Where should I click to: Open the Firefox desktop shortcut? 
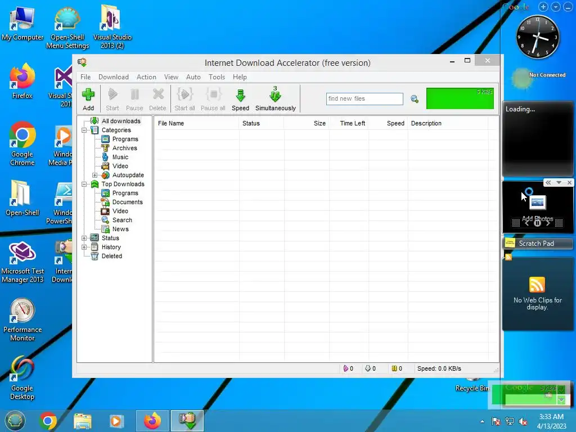point(22,82)
